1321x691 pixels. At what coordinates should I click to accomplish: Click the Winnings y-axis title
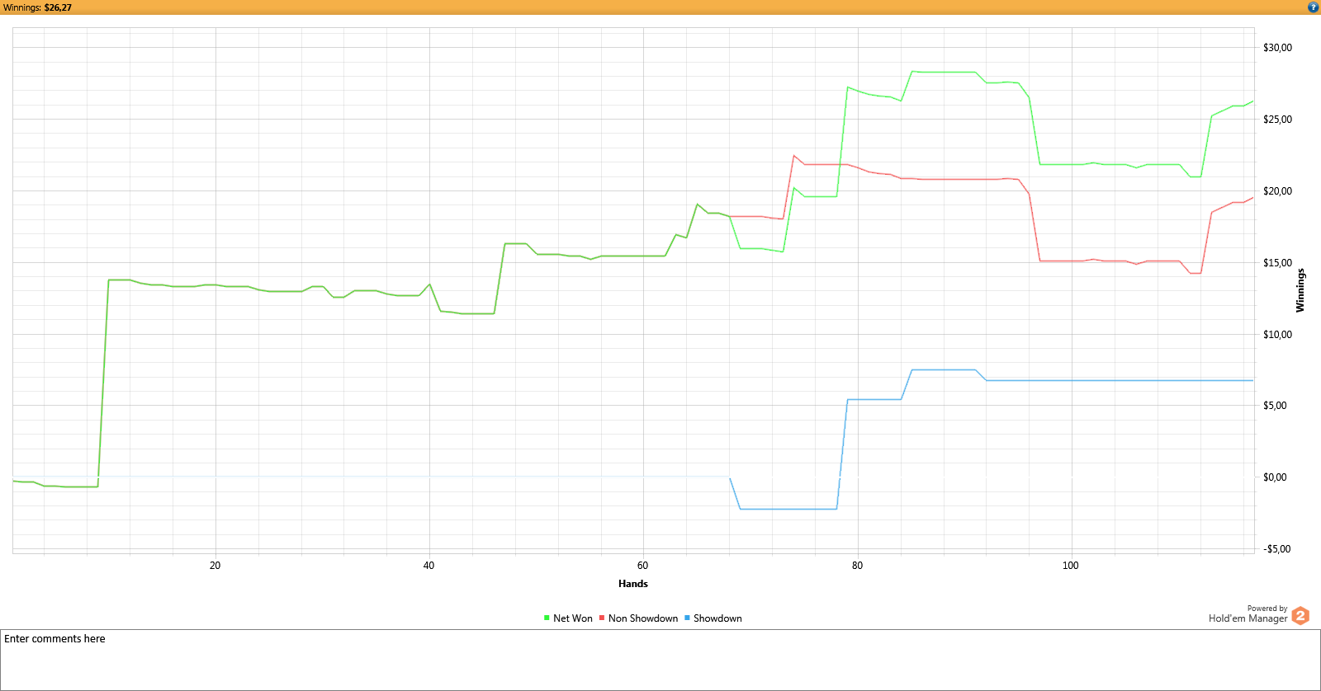[x=1300, y=290]
